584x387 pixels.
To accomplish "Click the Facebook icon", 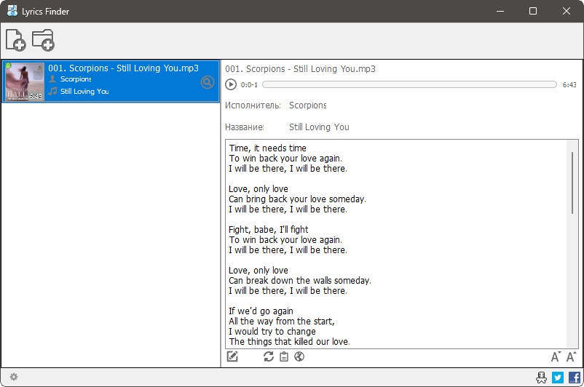I will [x=575, y=378].
